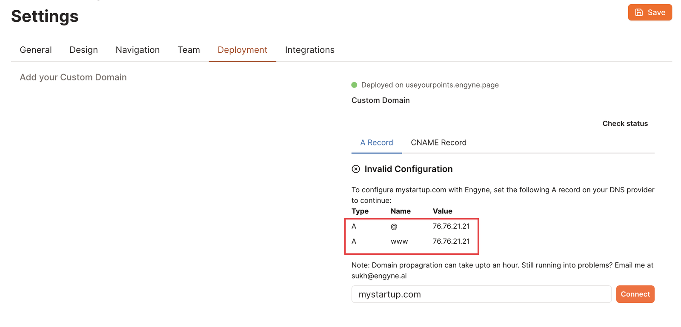Screen dimensions: 681x327
Task: Click the Deployed on useyourpoints.engyne.page text
Action: click(430, 85)
